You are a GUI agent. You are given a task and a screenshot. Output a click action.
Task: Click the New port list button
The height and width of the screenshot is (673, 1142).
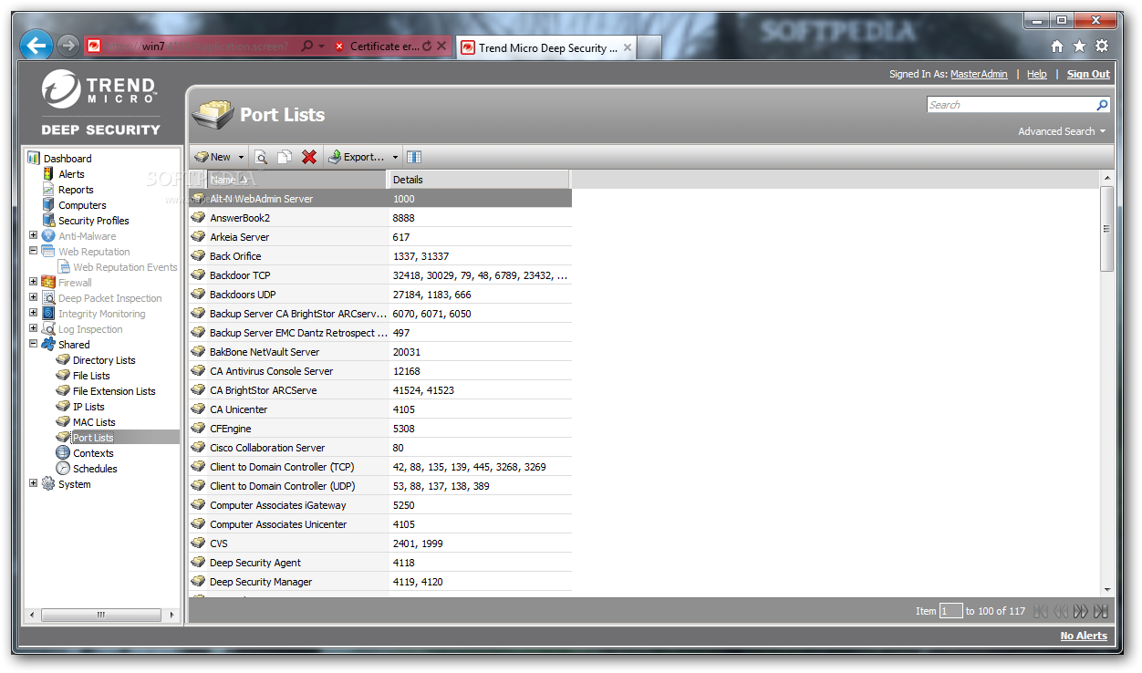(213, 157)
